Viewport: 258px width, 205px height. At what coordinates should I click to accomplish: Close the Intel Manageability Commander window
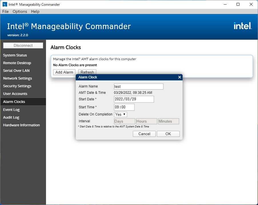click(x=251, y=5)
